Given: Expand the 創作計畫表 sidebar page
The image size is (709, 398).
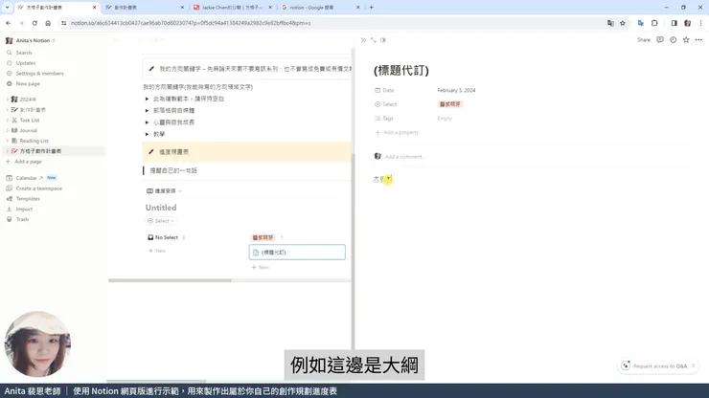Looking at the screenshot, I should [x=8, y=110].
